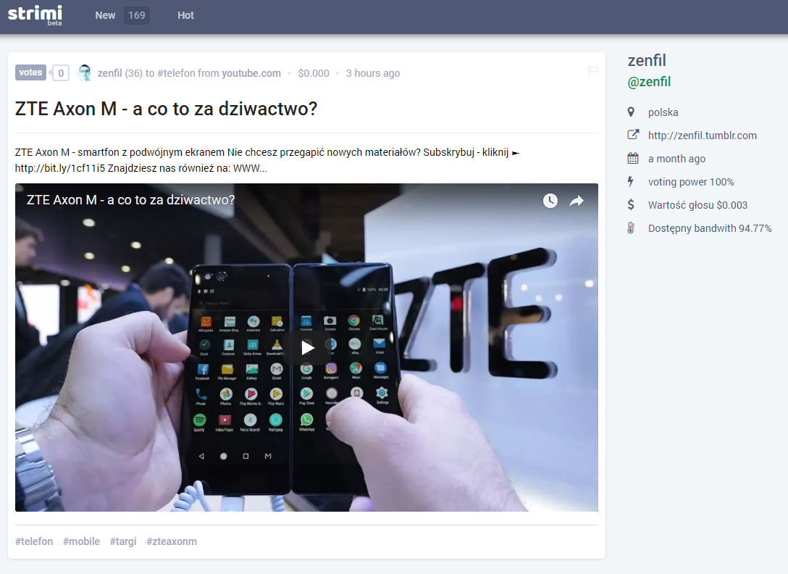Image resolution: width=788 pixels, height=574 pixels.
Task: Click the 'polska' location text
Action: [663, 112]
